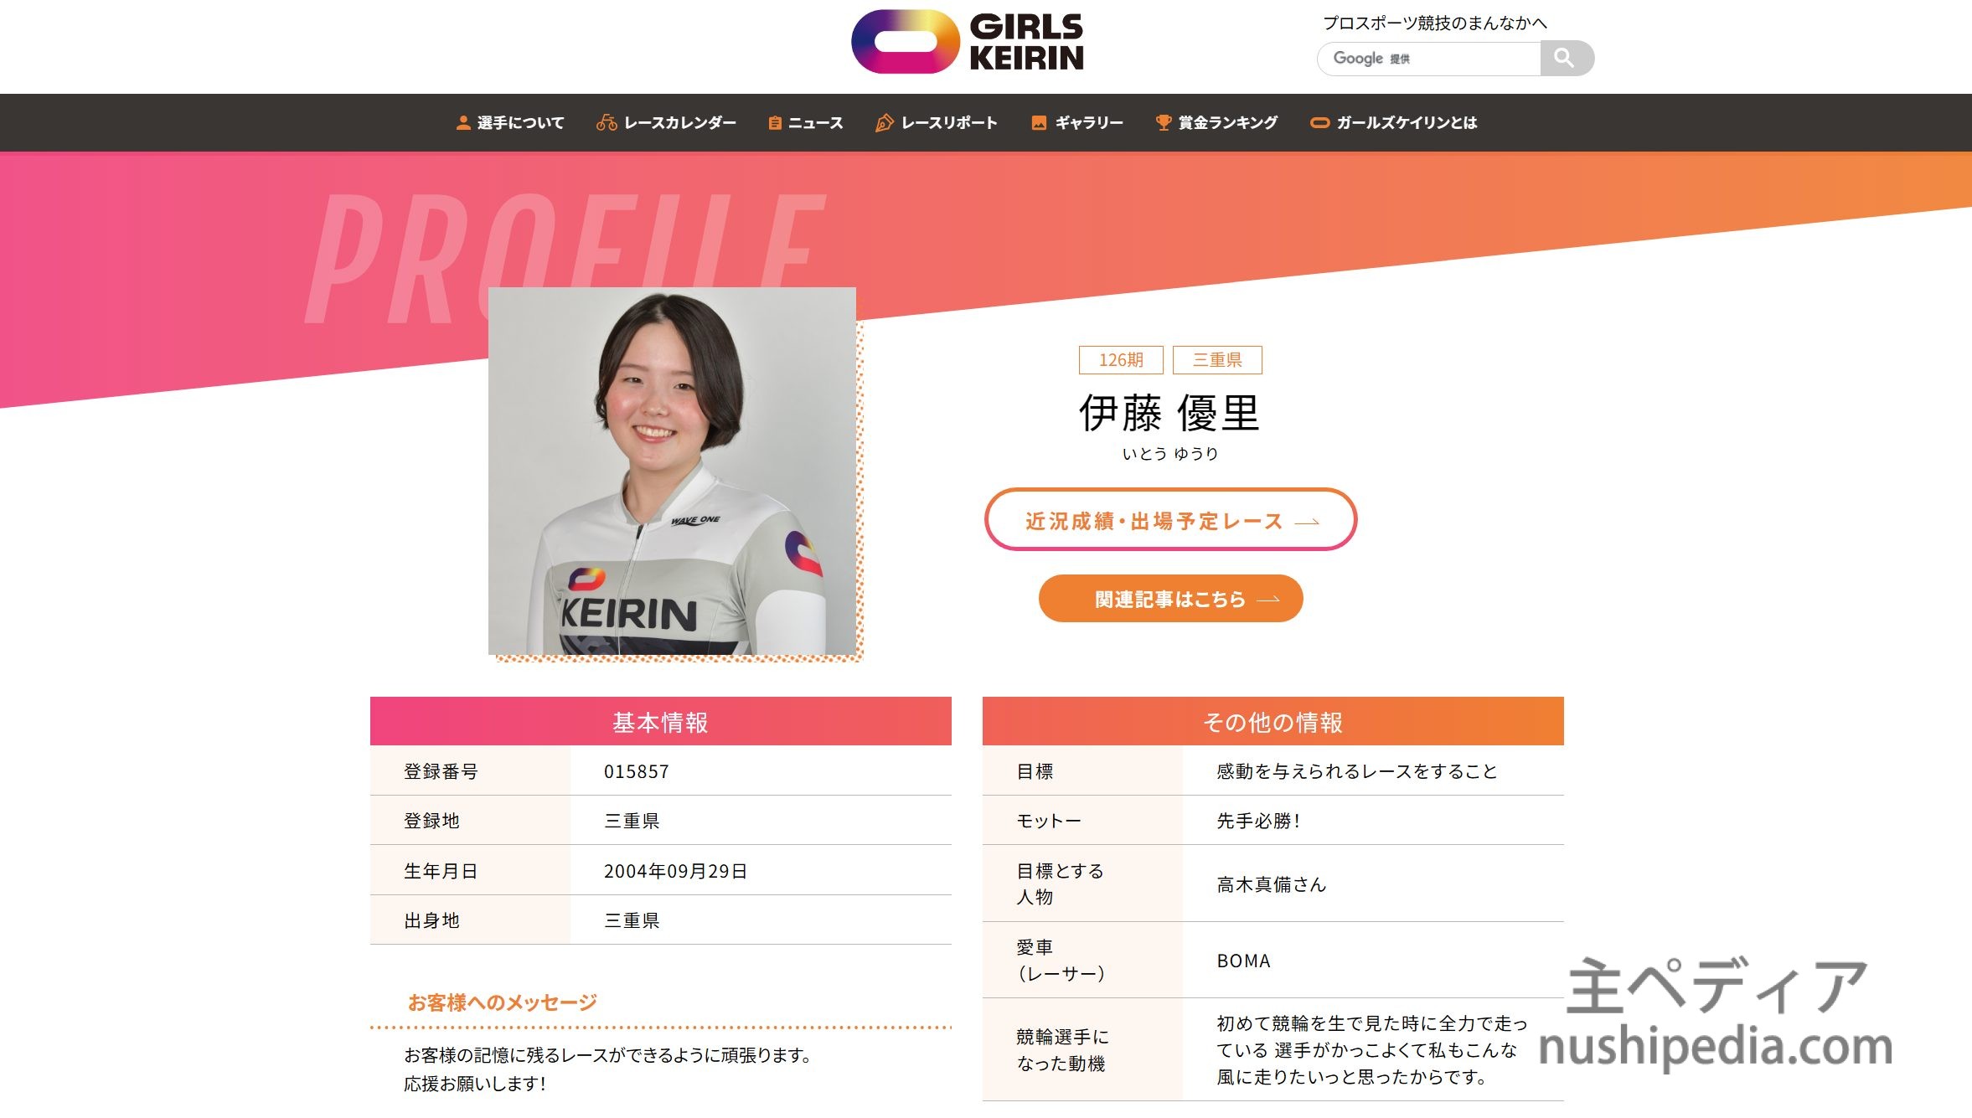Click the person icon beside 選手について
The image size is (1972, 1118).
462,123
